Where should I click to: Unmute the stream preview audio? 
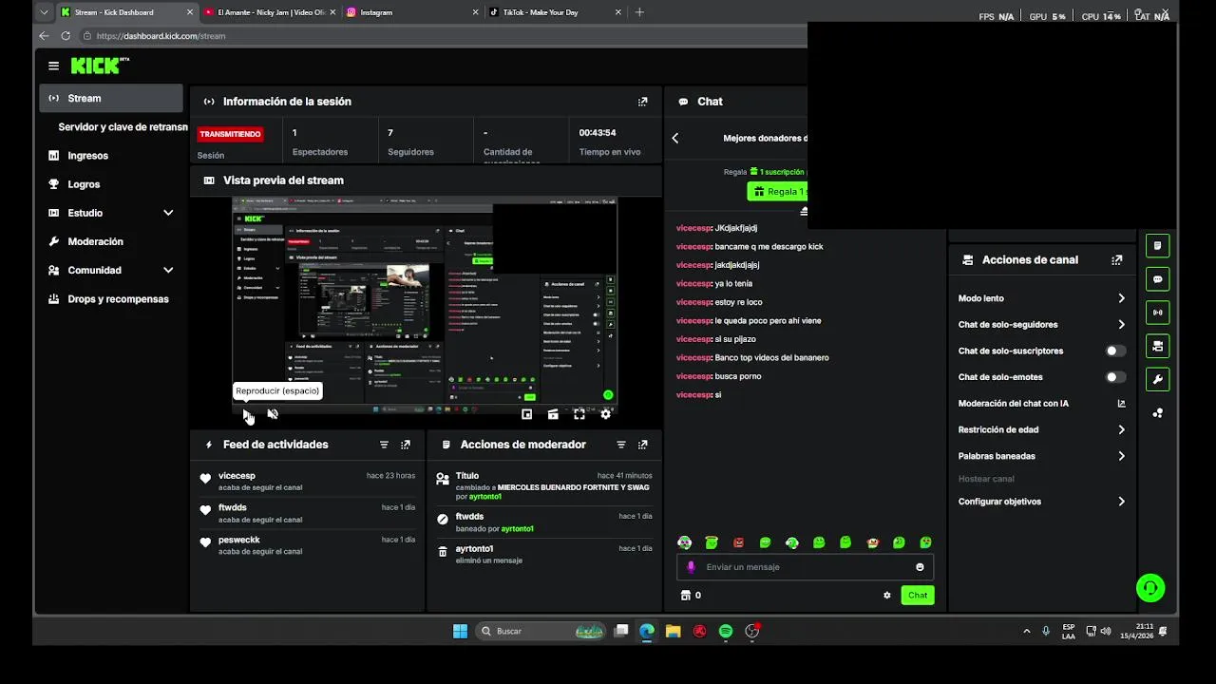click(x=273, y=414)
